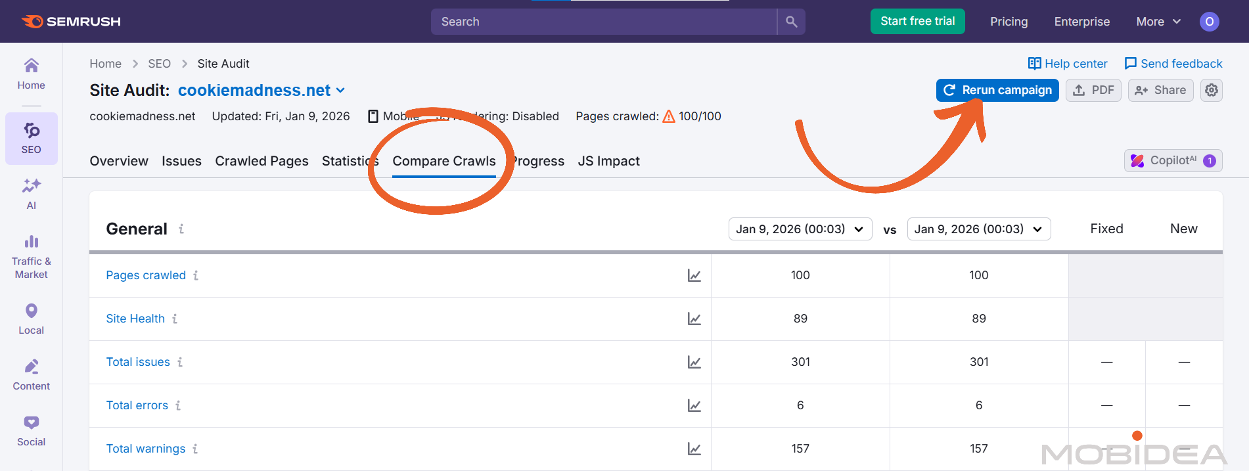Open the first crawl date dropdown
This screenshot has height=471, width=1249.
pos(800,229)
